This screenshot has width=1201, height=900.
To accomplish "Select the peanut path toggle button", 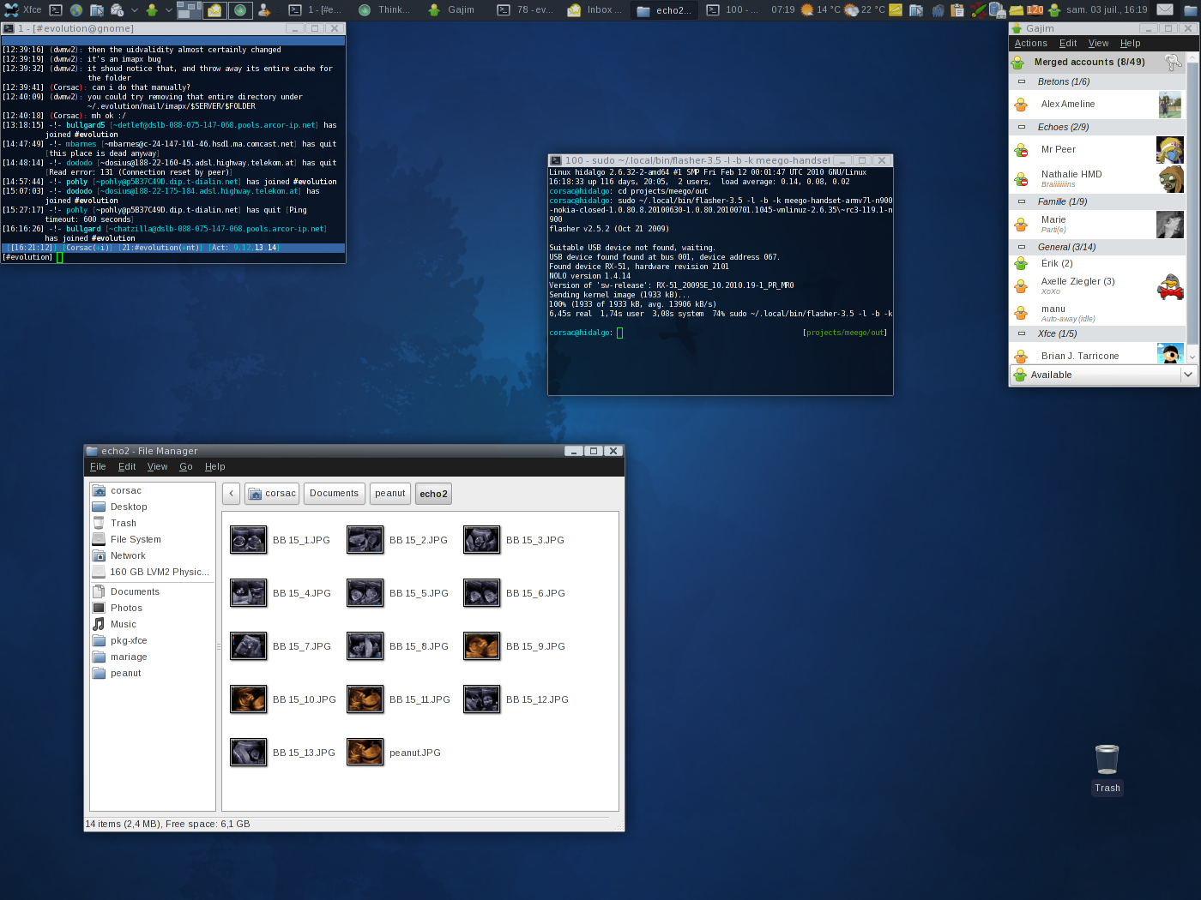I will click(x=390, y=494).
